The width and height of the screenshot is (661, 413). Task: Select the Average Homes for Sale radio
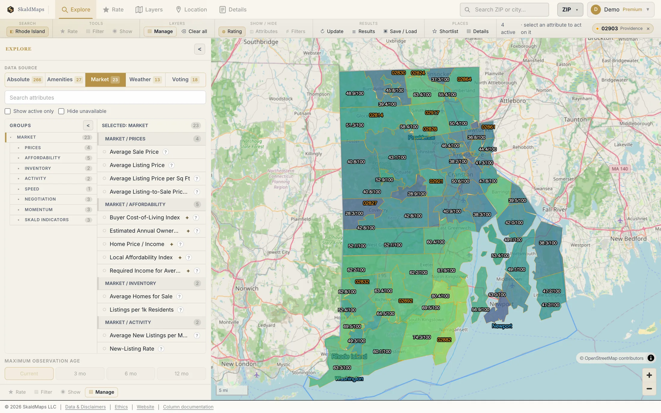coord(105,296)
